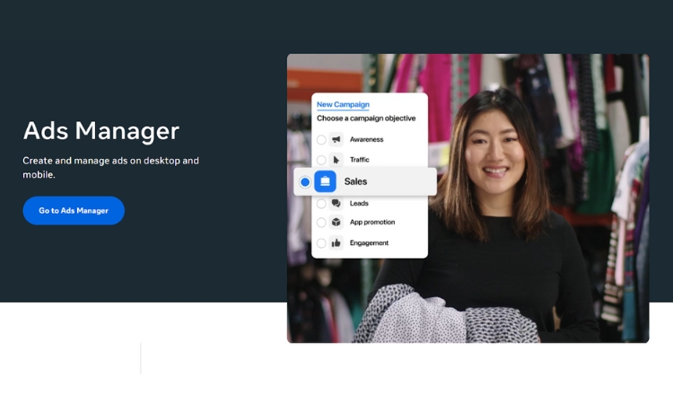Select the Engagement radio button

pos(321,243)
